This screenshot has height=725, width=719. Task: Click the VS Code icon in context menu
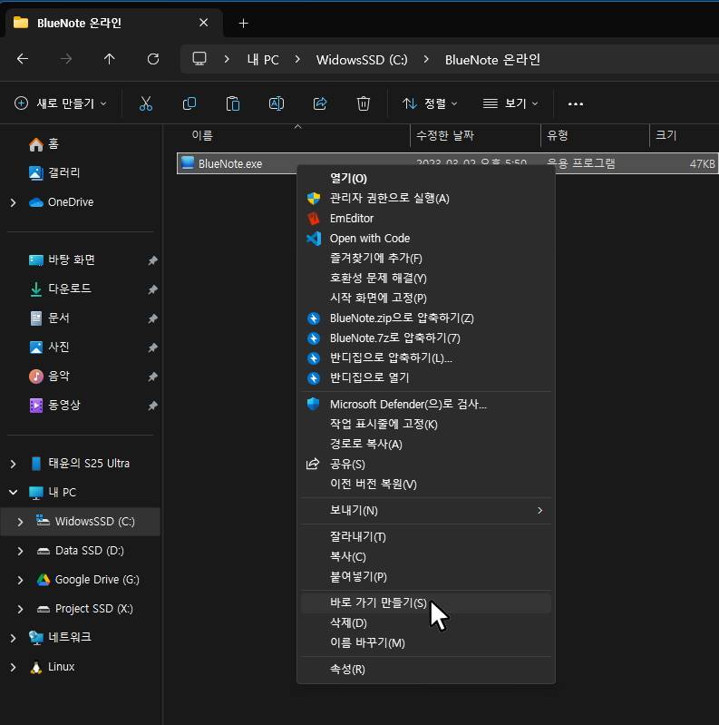(314, 238)
